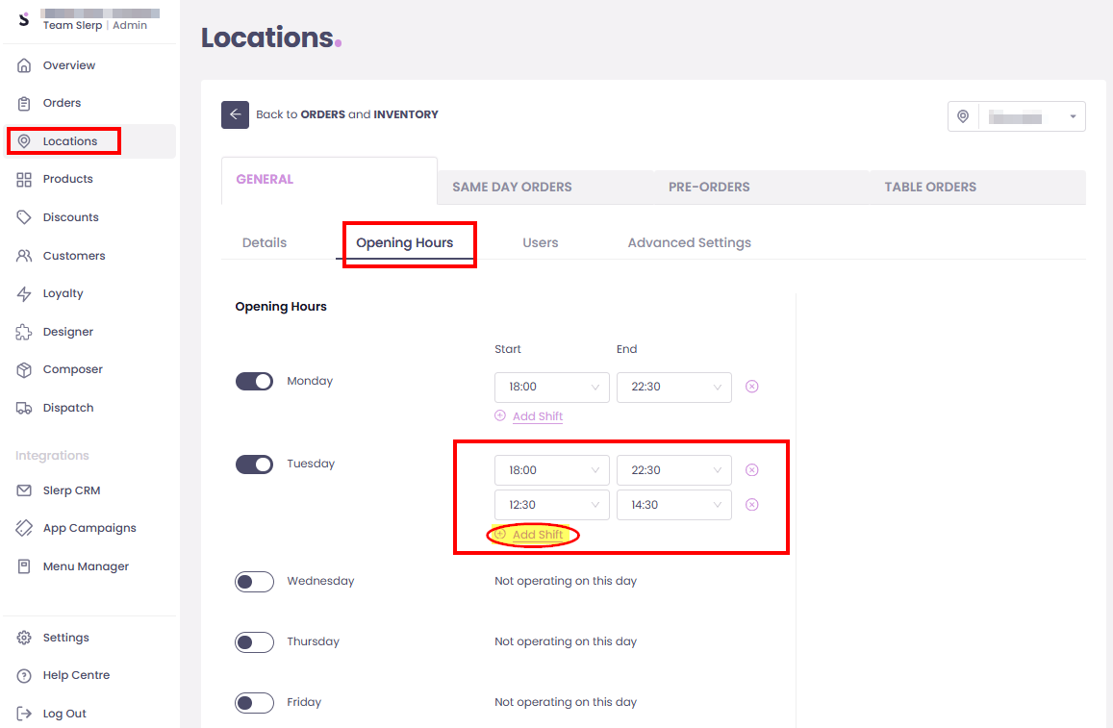The image size is (1113, 728).
Task: Open Menu Manager in the sidebar
Action: click(86, 566)
